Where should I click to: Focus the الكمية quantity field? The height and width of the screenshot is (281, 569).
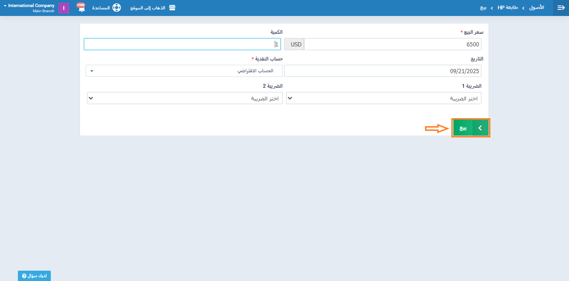(x=182, y=44)
